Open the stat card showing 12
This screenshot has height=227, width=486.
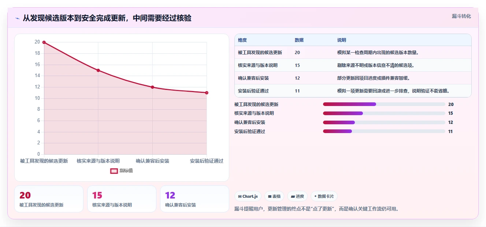coord(194,199)
